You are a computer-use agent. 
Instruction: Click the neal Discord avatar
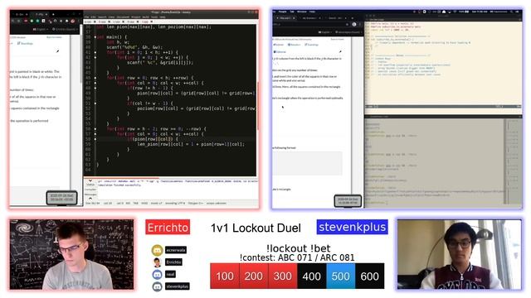157,274
